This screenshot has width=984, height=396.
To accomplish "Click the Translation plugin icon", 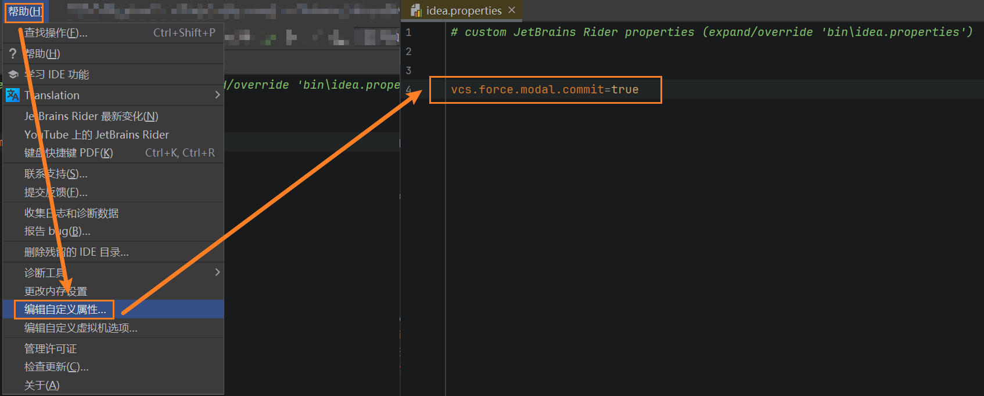I will pos(13,95).
